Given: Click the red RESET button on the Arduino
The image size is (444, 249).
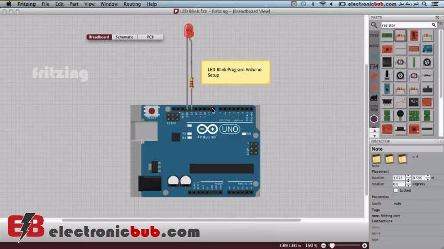Looking at the screenshot, I should pyautogui.click(x=151, y=111).
